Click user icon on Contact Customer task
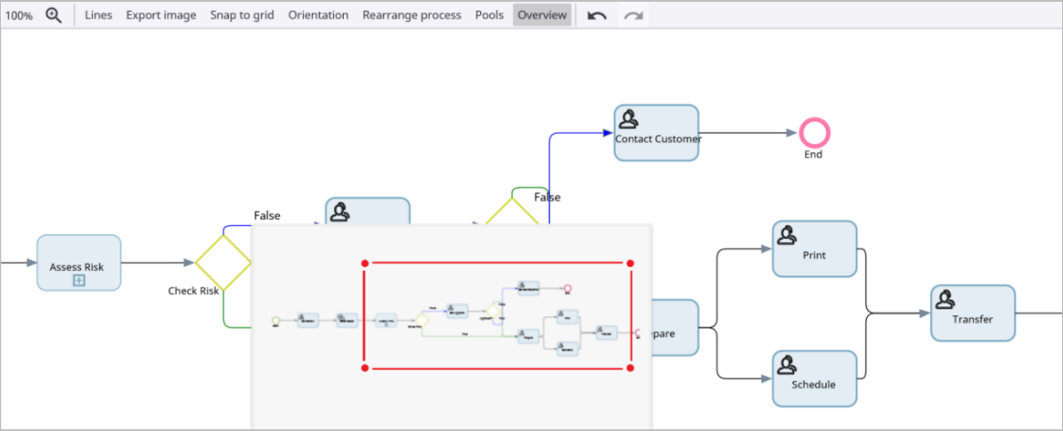This screenshot has height=431, width=1063. pos(628,119)
